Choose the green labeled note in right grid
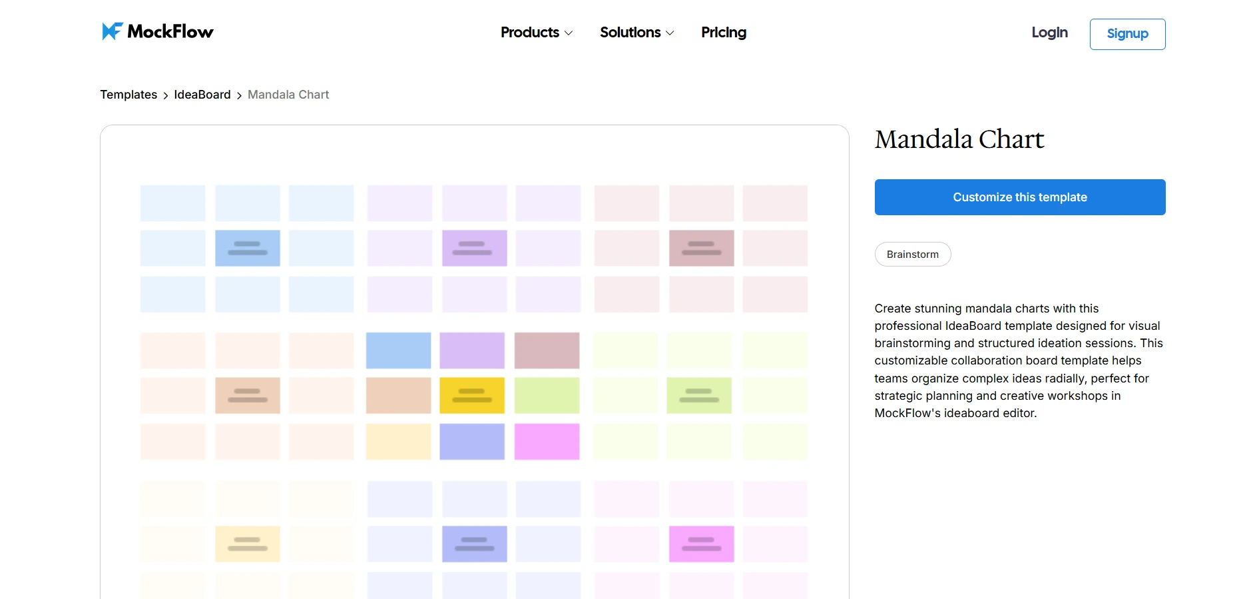This screenshot has width=1257, height=599. tap(699, 396)
